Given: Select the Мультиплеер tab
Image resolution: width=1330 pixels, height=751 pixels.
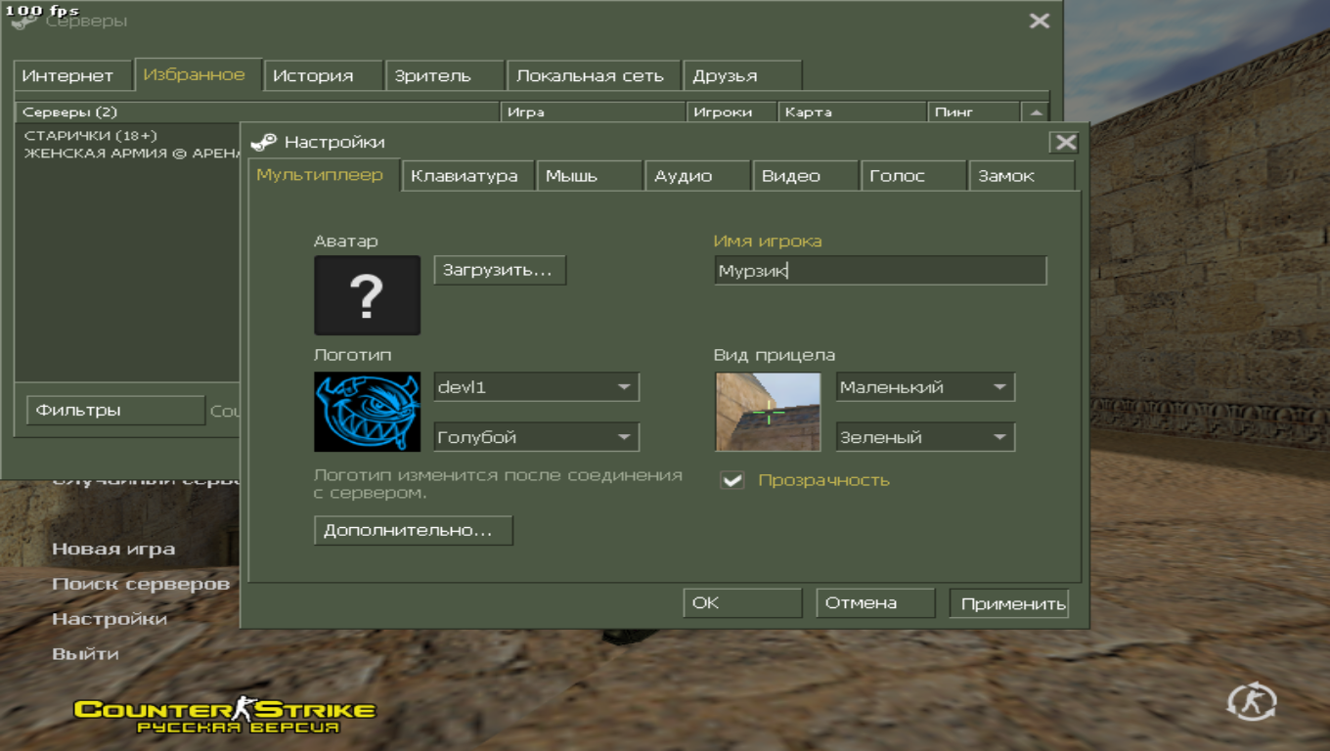Looking at the screenshot, I should (x=323, y=174).
